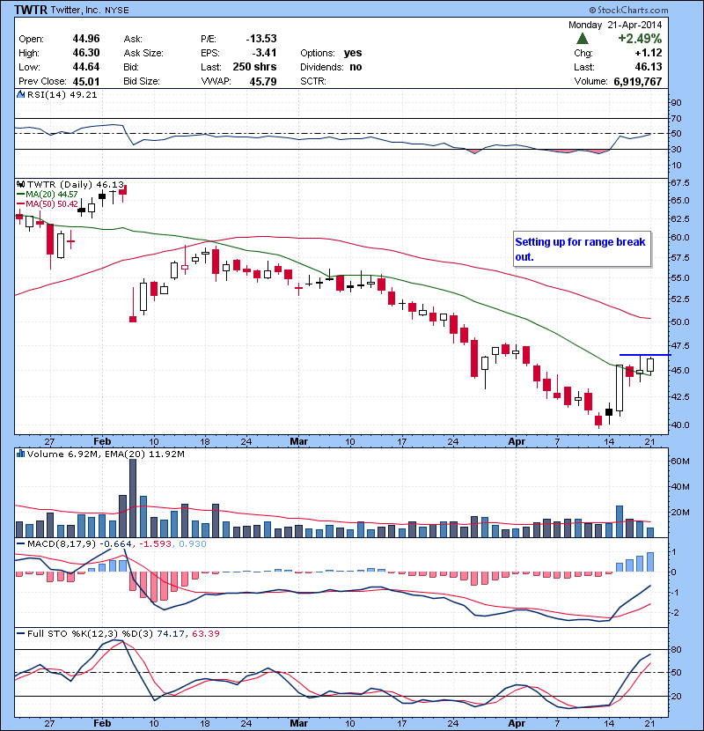Click the 'Setting up for range break out.' annotation
The height and width of the screenshot is (731, 704).
click(x=580, y=249)
